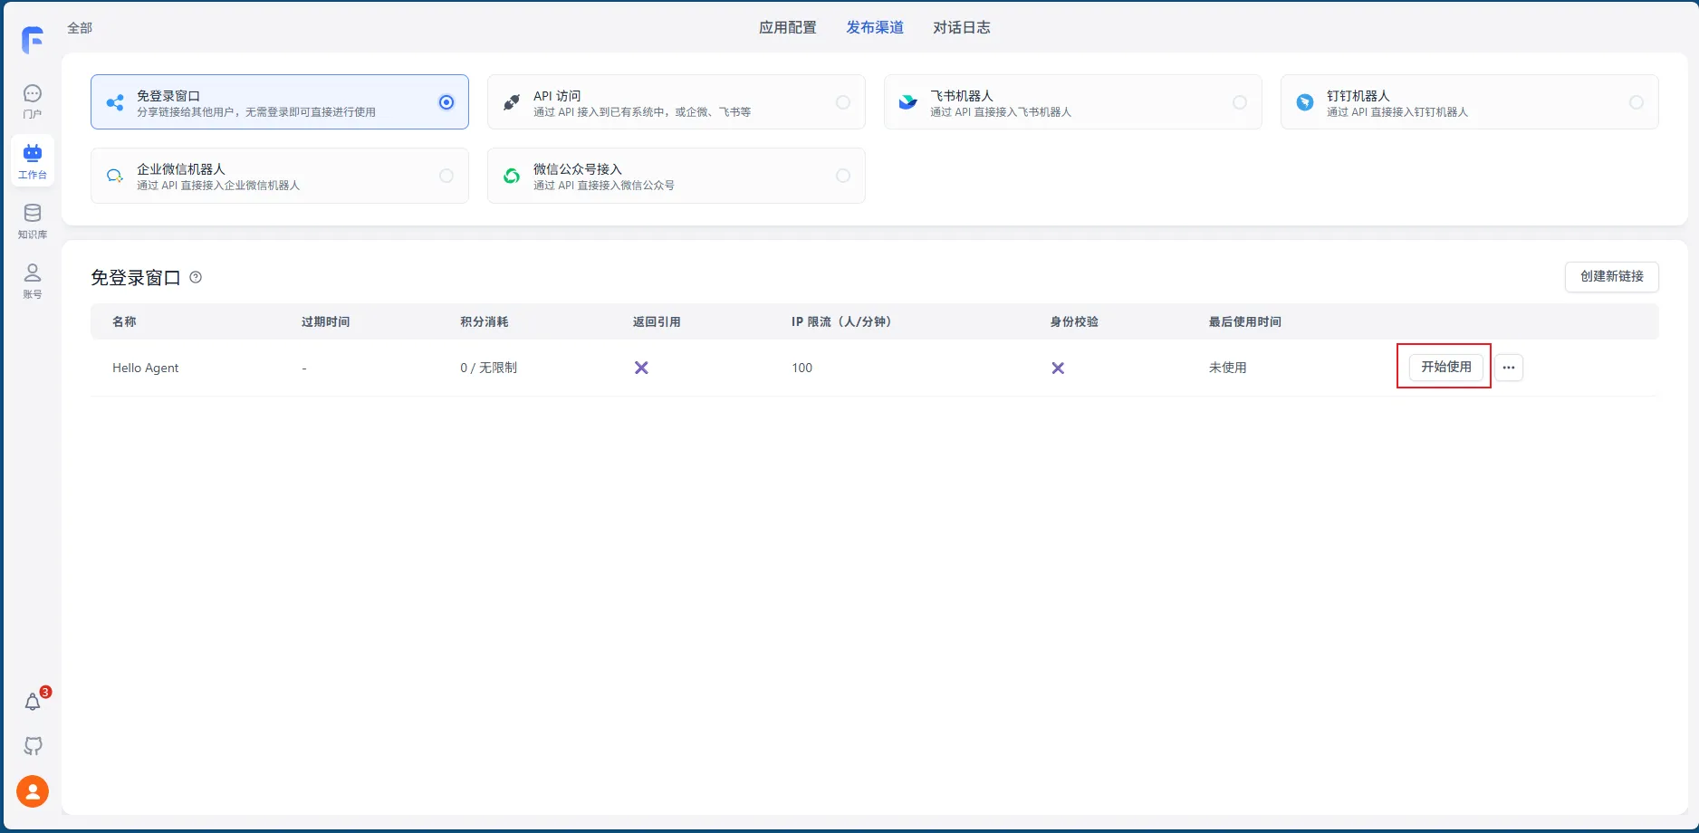Open the 门户 section in the sidebar
This screenshot has width=1699, height=833.
(33, 100)
